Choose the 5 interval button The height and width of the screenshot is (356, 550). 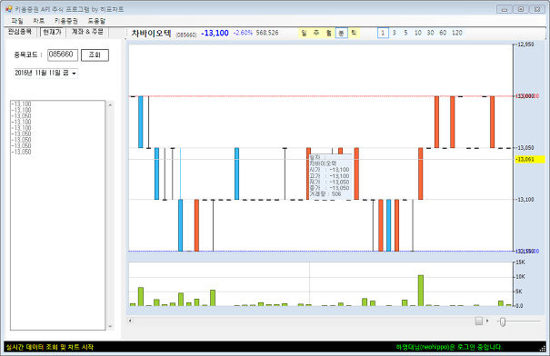click(405, 33)
